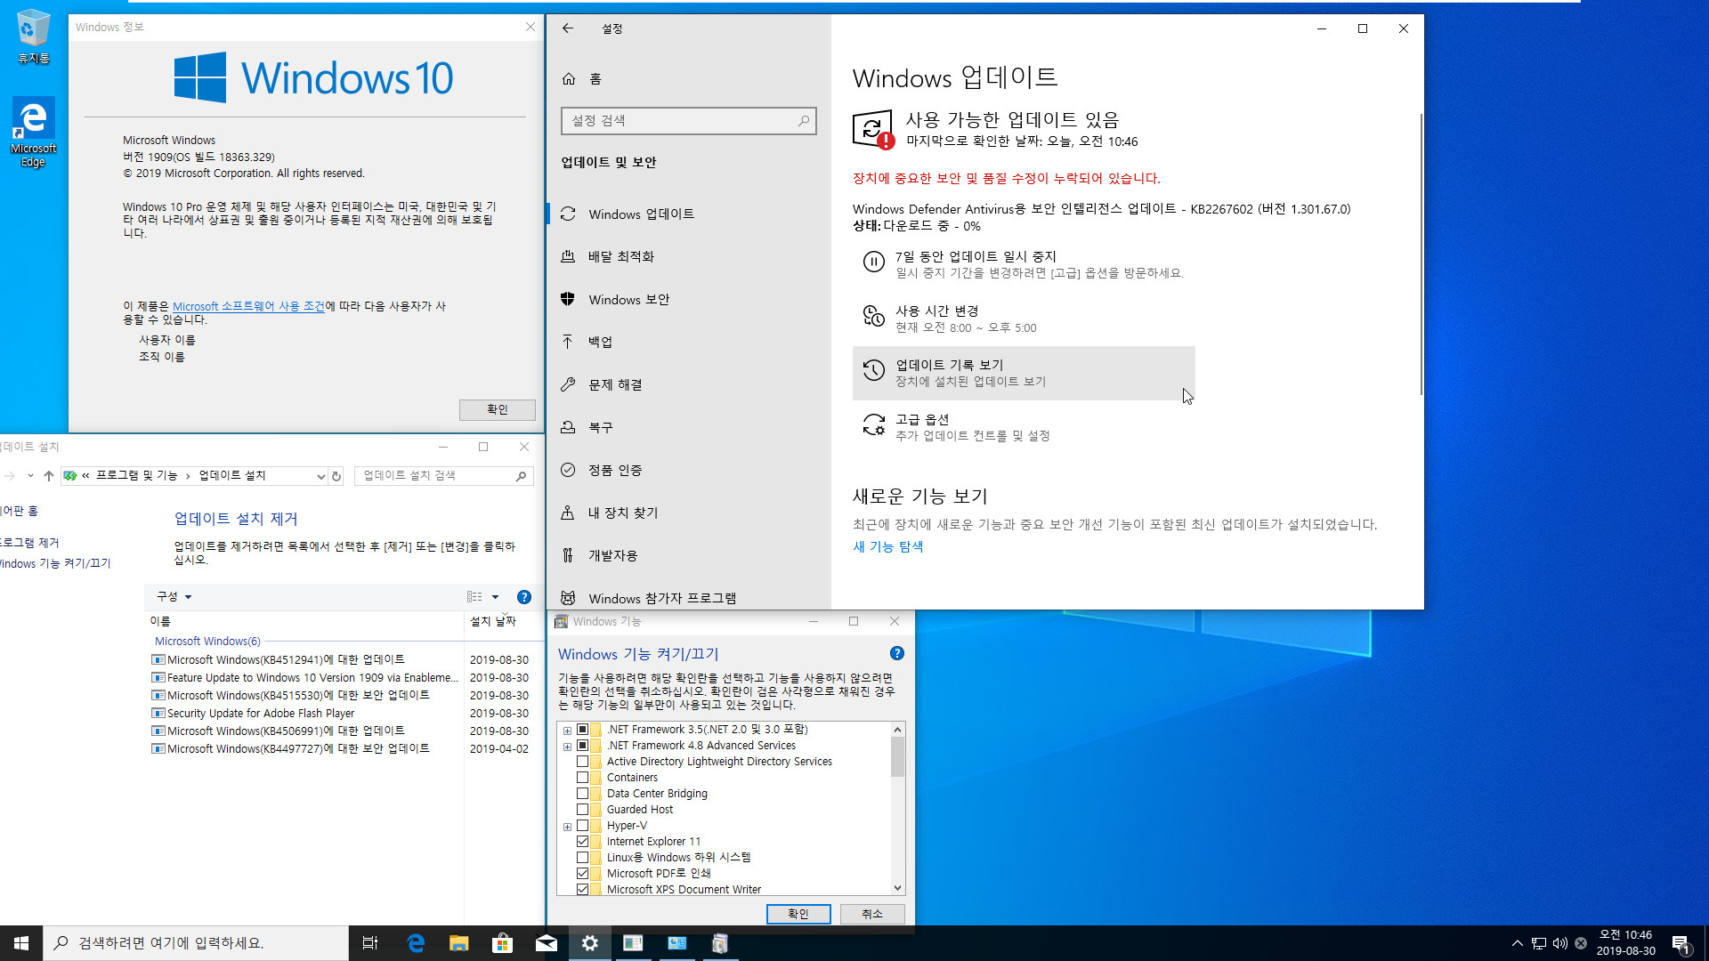Viewport: 1709px width, 961px height.
Task: Open 배달 최적화 settings page
Action: [688, 257]
